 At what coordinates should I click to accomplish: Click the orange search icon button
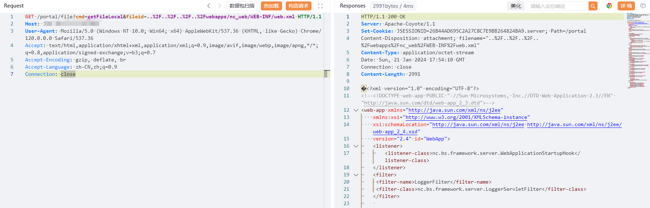(x=593, y=6)
